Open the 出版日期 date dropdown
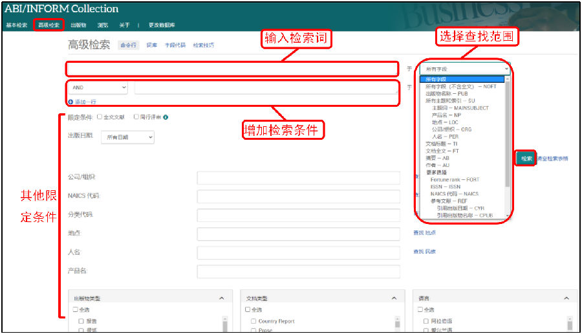The image size is (582, 334). (x=127, y=137)
